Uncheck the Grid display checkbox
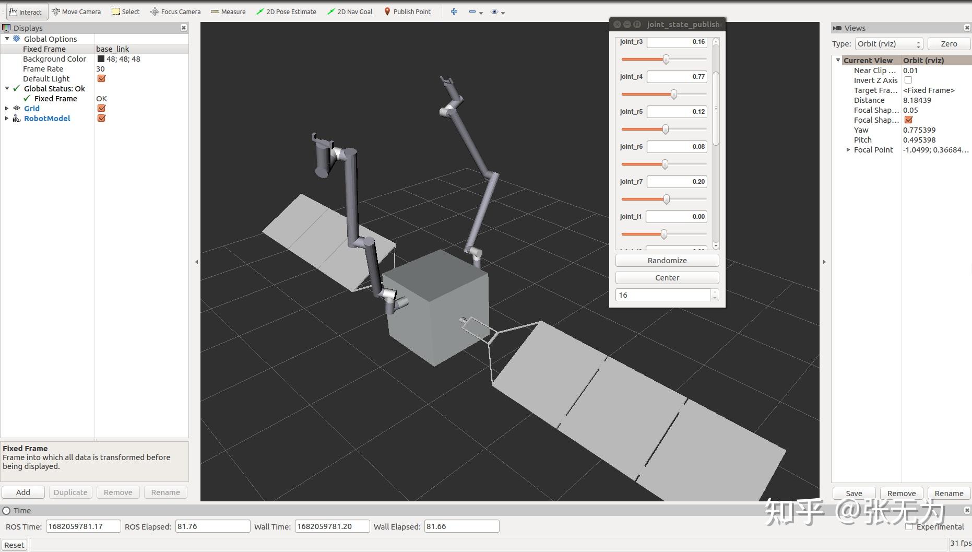 pyautogui.click(x=101, y=108)
